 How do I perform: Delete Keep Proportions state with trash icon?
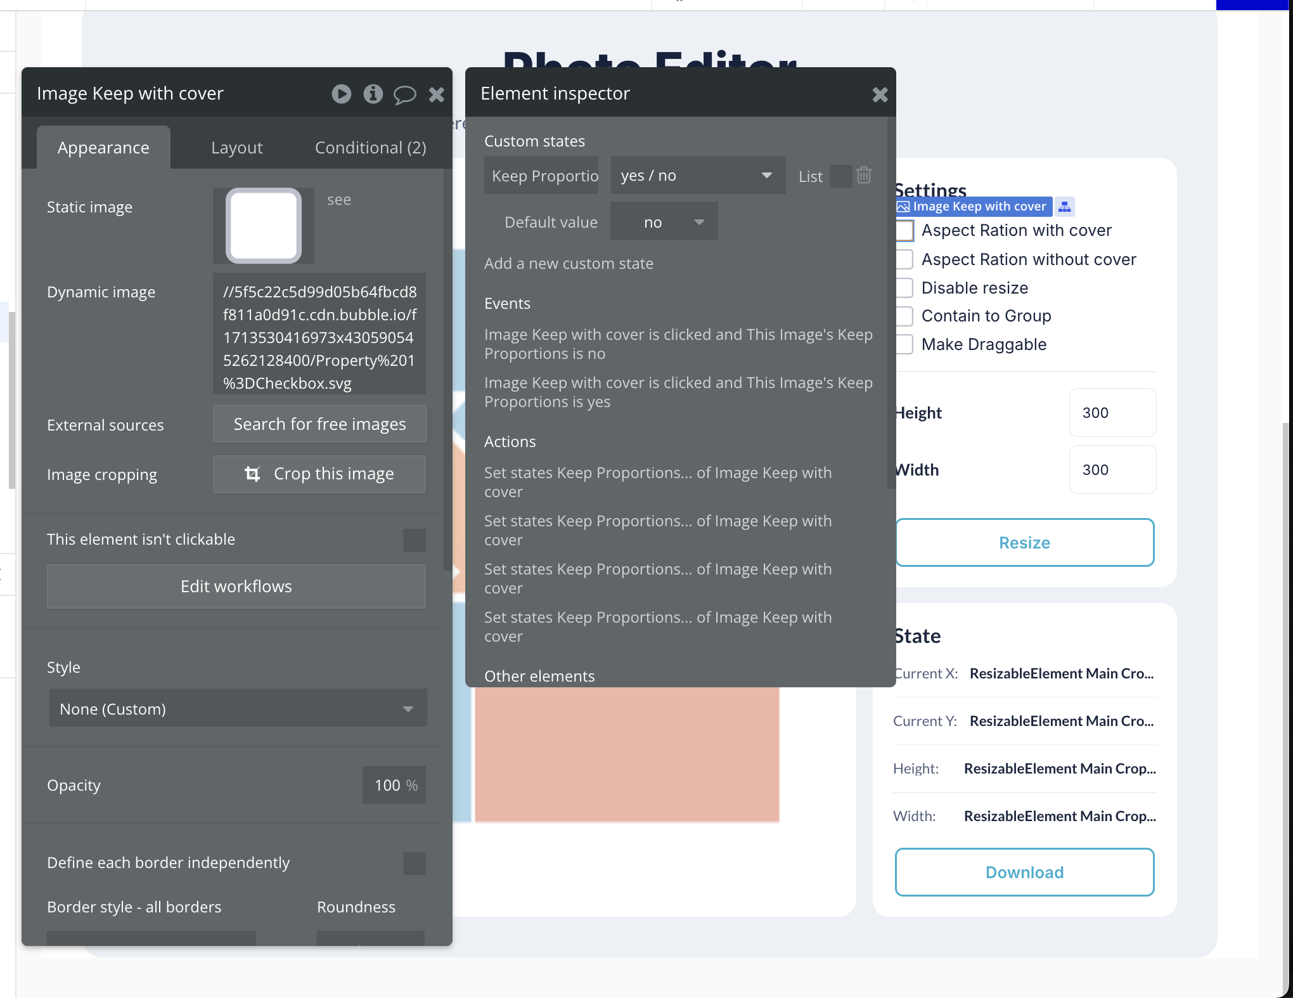[x=864, y=175]
